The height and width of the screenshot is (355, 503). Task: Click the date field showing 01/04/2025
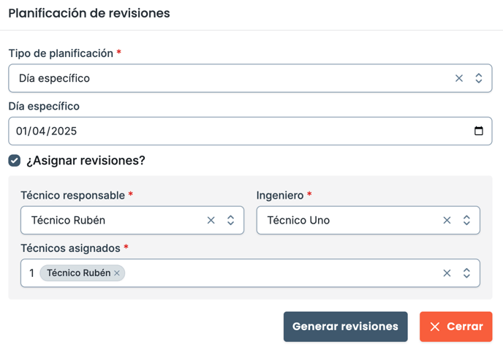(250, 131)
